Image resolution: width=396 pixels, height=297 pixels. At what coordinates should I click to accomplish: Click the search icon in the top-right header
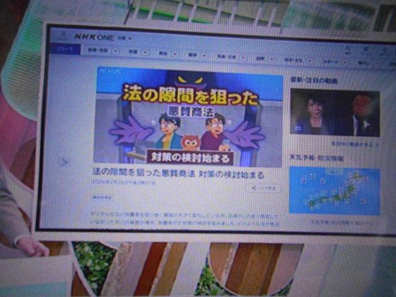pyautogui.click(x=348, y=48)
